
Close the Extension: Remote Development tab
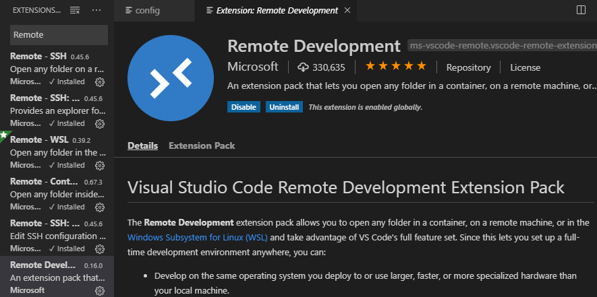(x=347, y=10)
